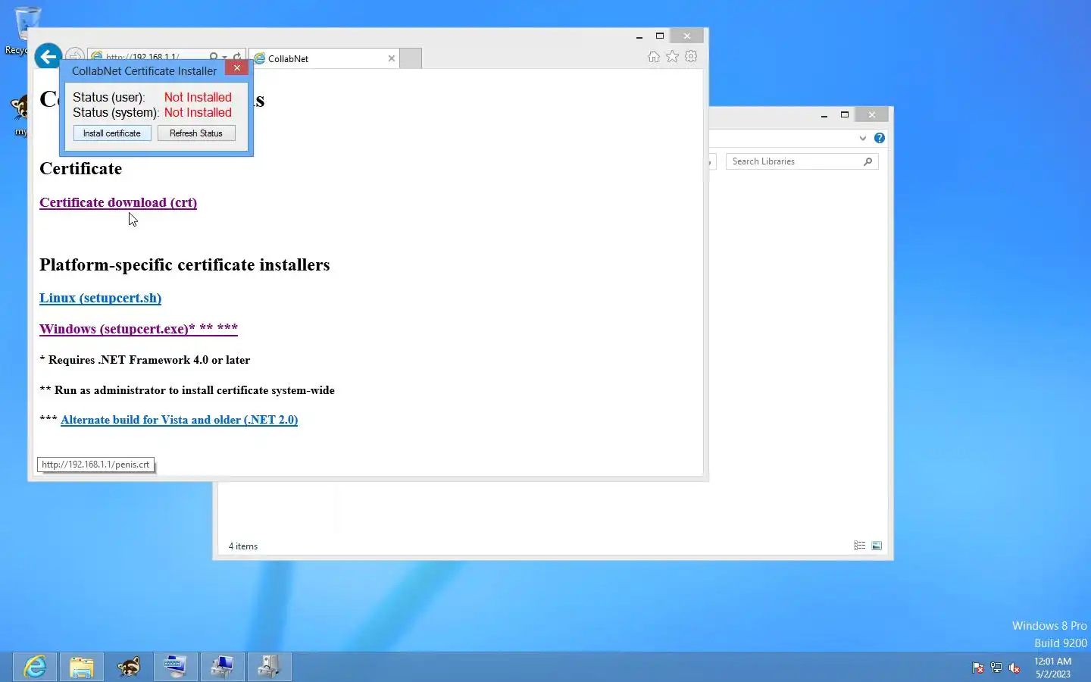The width and height of the screenshot is (1091, 682).
Task: Open File Explorer from the taskbar
Action: pyautogui.click(x=82, y=667)
